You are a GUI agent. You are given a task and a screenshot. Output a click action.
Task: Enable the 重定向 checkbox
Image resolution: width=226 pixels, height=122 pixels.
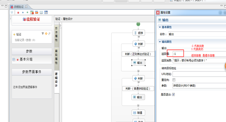point(174,80)
